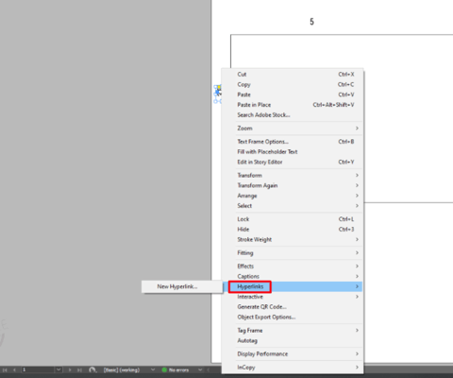This screenshot has width=453, height=378.
Task: Choose Cut from the context menu
Action: pyautogui.click(x=293, y=75)
